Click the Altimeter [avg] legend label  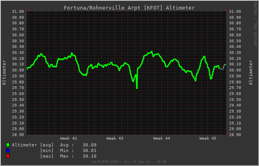click(x=33, y=145)
